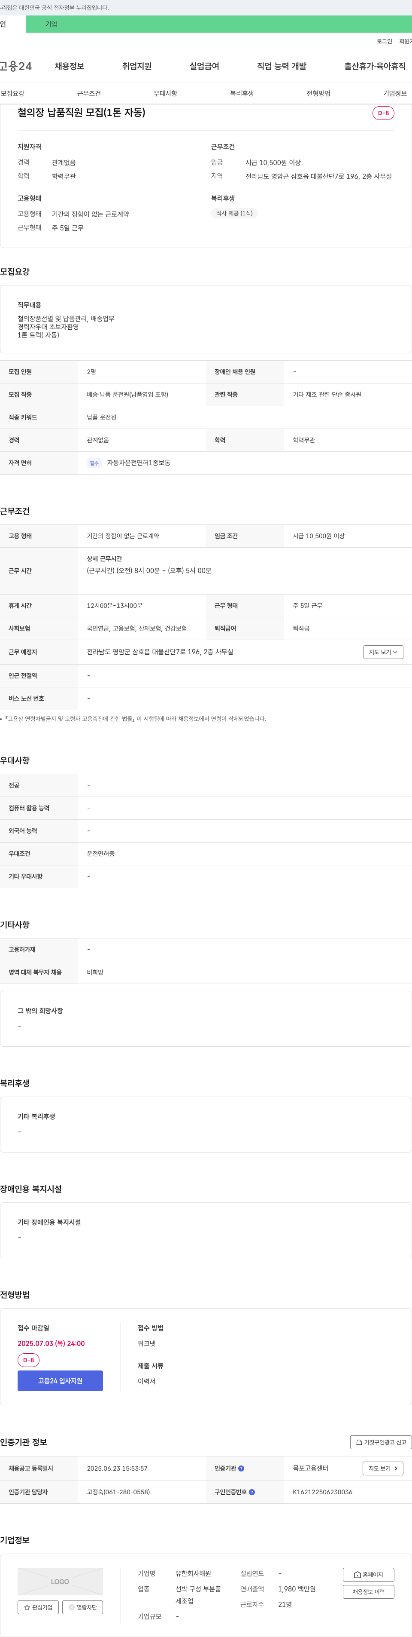This screenshot has width=412, height=1637.
Task: Click the 로그인 link
Action: (384, 41)
